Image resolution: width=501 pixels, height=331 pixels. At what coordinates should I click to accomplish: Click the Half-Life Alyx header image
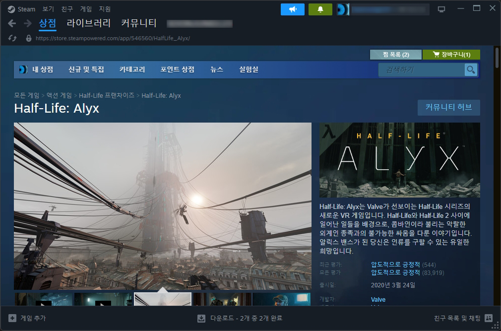coord(400,160)
